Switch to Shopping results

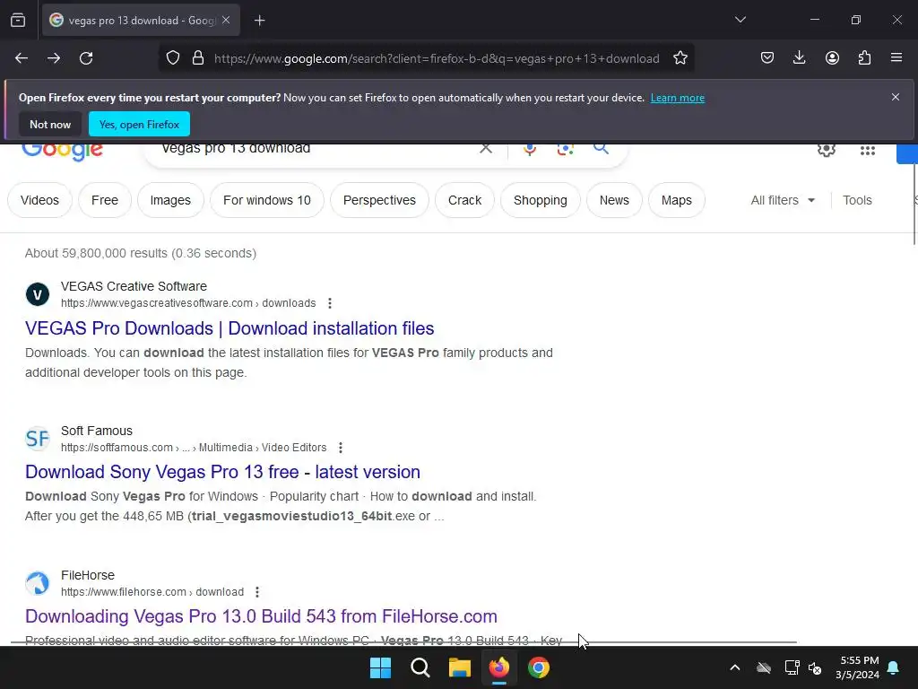point(541,200)
